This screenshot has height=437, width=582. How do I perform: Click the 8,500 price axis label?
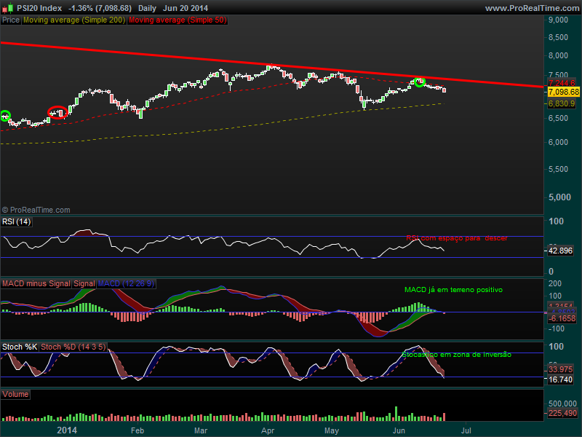[558, 37]
